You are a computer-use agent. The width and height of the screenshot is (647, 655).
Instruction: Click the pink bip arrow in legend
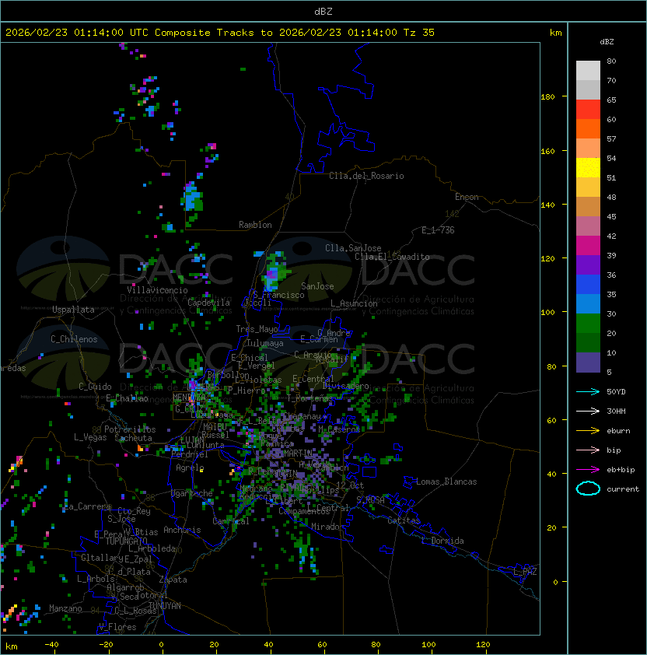588,450
